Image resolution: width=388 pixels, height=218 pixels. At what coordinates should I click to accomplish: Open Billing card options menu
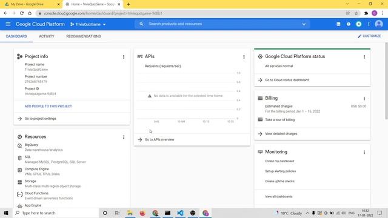point(364,98)
